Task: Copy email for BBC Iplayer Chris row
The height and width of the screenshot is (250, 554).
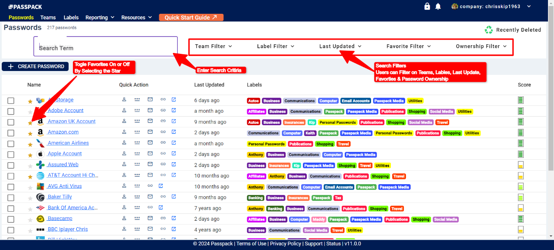Action: point(150,229)
